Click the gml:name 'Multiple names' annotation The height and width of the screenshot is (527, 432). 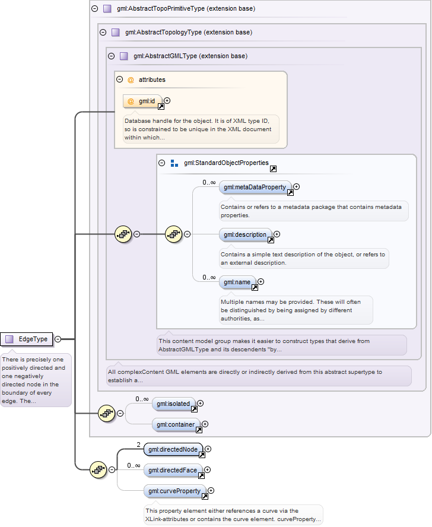296,310
